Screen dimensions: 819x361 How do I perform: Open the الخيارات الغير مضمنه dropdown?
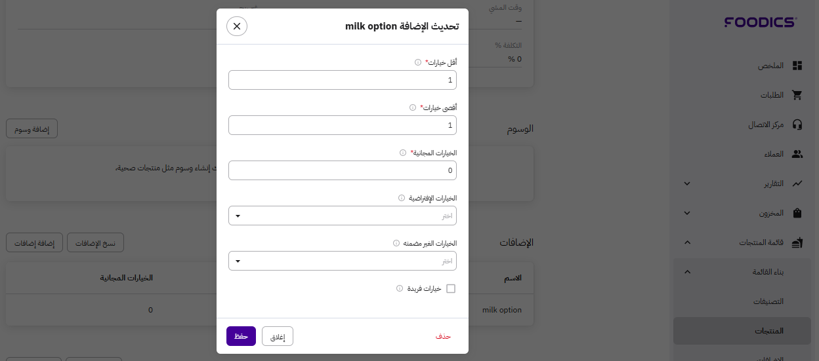343,261
